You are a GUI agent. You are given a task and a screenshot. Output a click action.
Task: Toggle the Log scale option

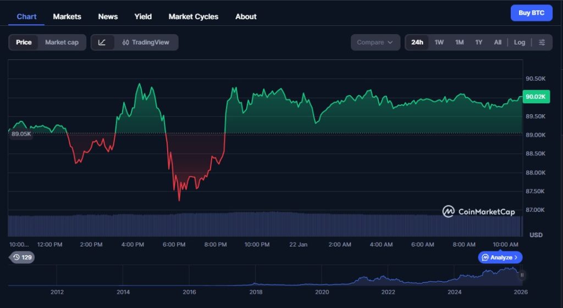pyautogui.click(x=520, y=42)
